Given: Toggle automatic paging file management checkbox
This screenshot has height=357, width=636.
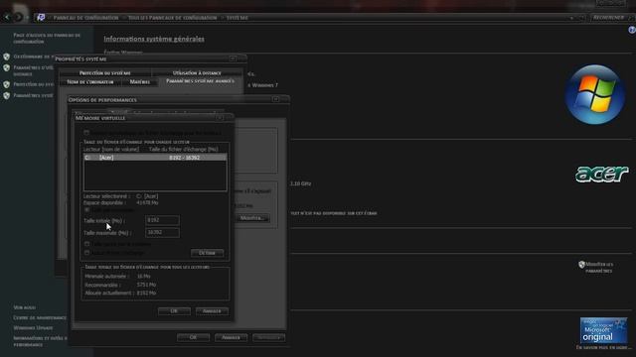Looking at the screenshot, I should pyautogui.click(x=86, y=133).
